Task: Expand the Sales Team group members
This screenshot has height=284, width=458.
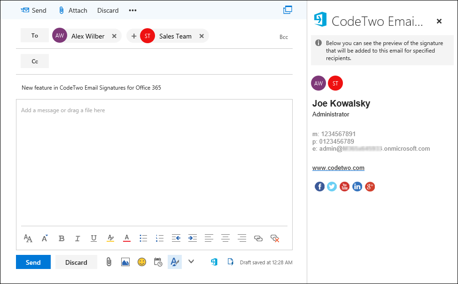Action: (134, 36)
